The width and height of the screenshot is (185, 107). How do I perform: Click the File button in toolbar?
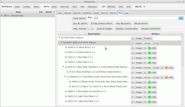pos(82,7)
